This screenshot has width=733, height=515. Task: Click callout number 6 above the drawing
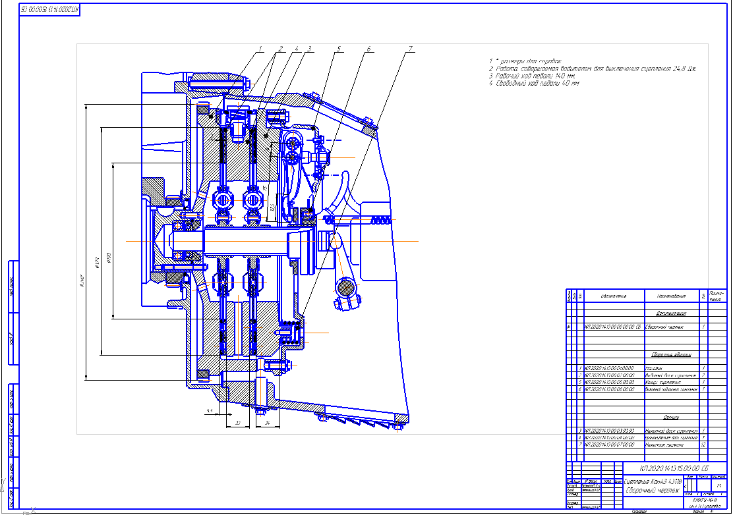pyautogui.click(x=368, y=49)
